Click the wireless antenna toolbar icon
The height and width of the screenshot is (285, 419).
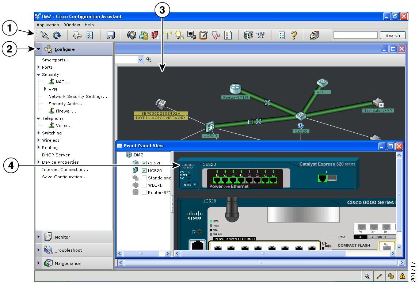(x=168, y=35)
